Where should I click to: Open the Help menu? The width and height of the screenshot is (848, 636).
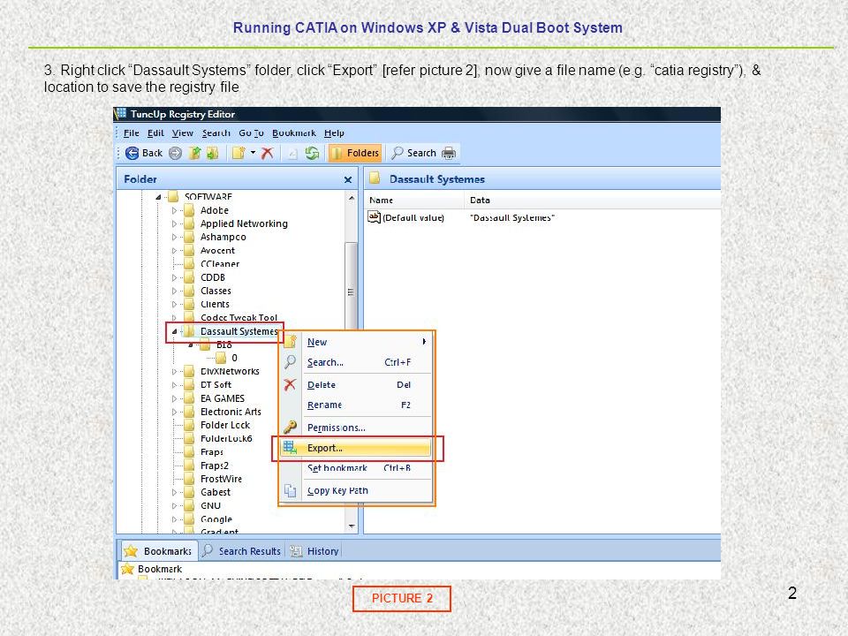(334, 133)
